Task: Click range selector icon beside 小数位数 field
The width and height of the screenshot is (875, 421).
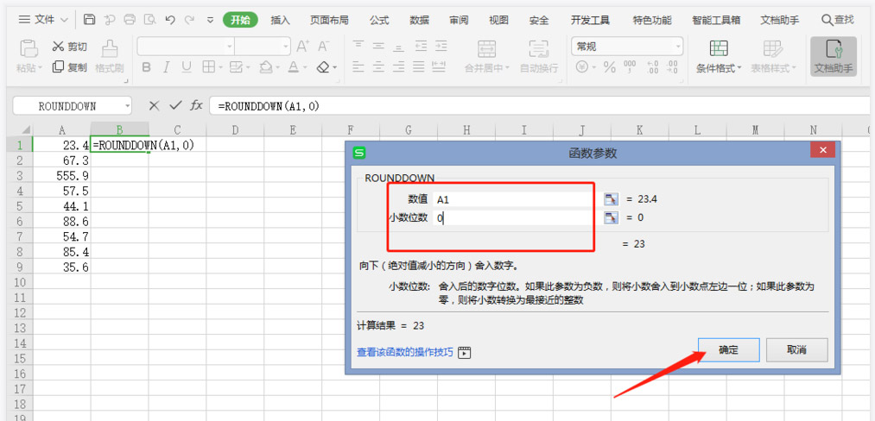Action: pos(611,218)
